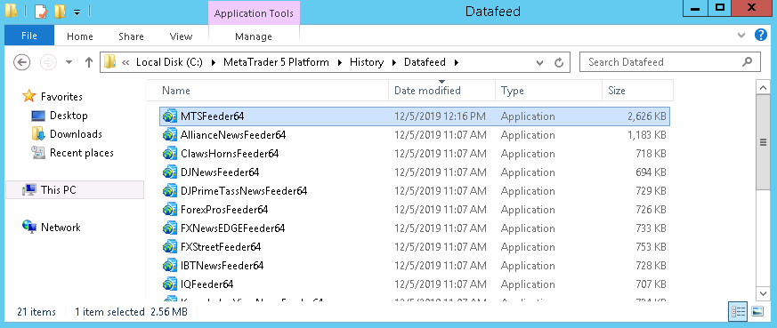Select the IQFeeder64 application icon
This screenshot has height=328, width=777.
(x=170, y=284)
